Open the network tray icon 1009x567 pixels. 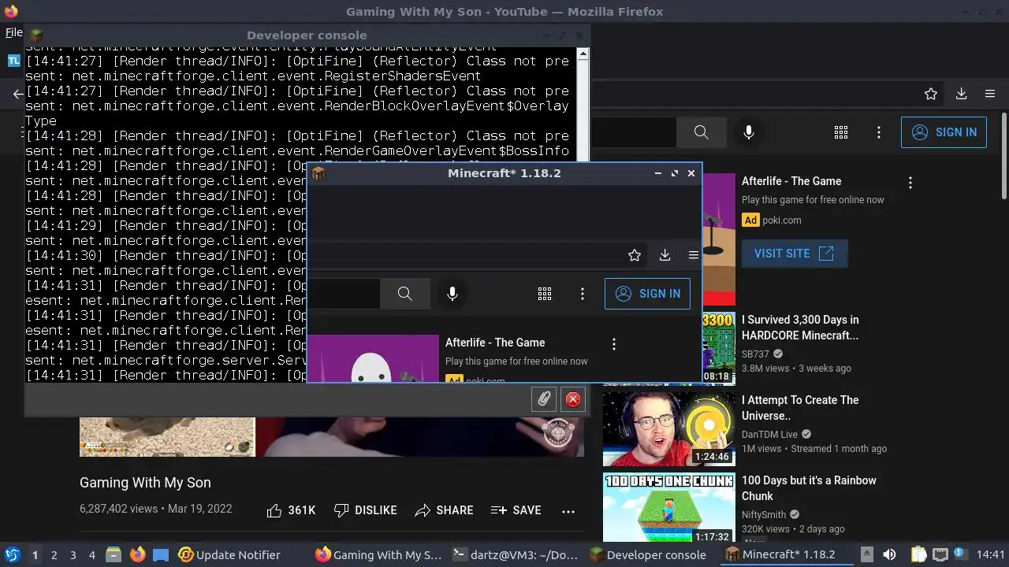coord(940,554)
